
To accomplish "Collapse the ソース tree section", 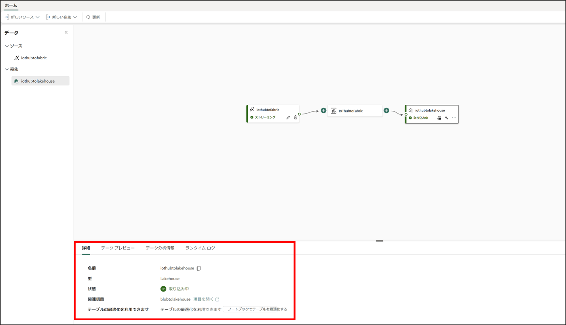I will tap(7, 46).
